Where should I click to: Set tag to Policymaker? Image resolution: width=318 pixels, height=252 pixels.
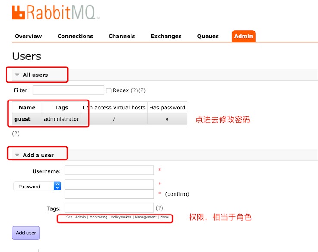point(121,217)
